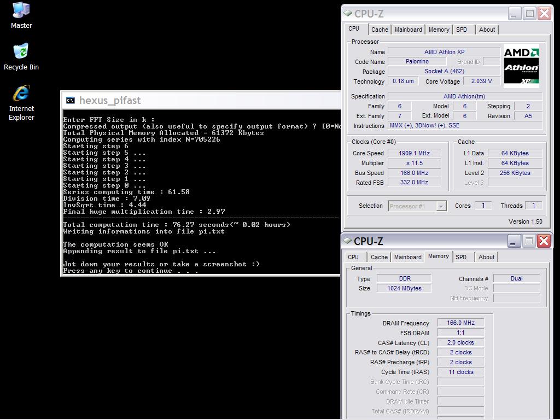The image size is (560, 420).
Task: Click the processor Name field AMD Athlon XP
Action: 444,52
